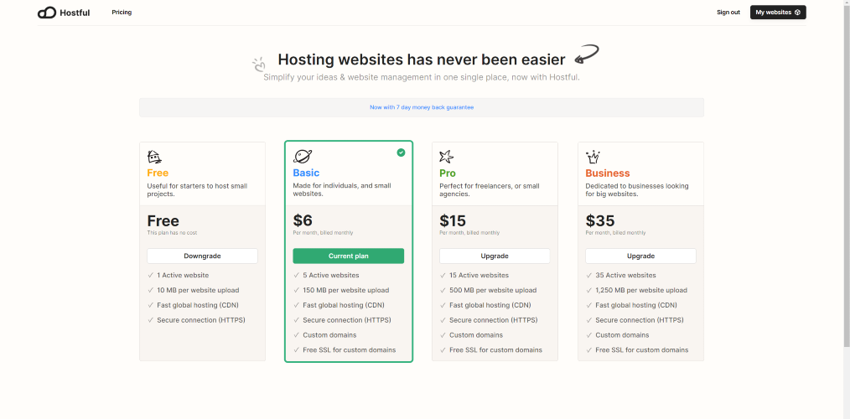This screenshot has height=419, width=850.
Task: Click the Hostful cloud logo icon
Action: click(x=47, y=13)
